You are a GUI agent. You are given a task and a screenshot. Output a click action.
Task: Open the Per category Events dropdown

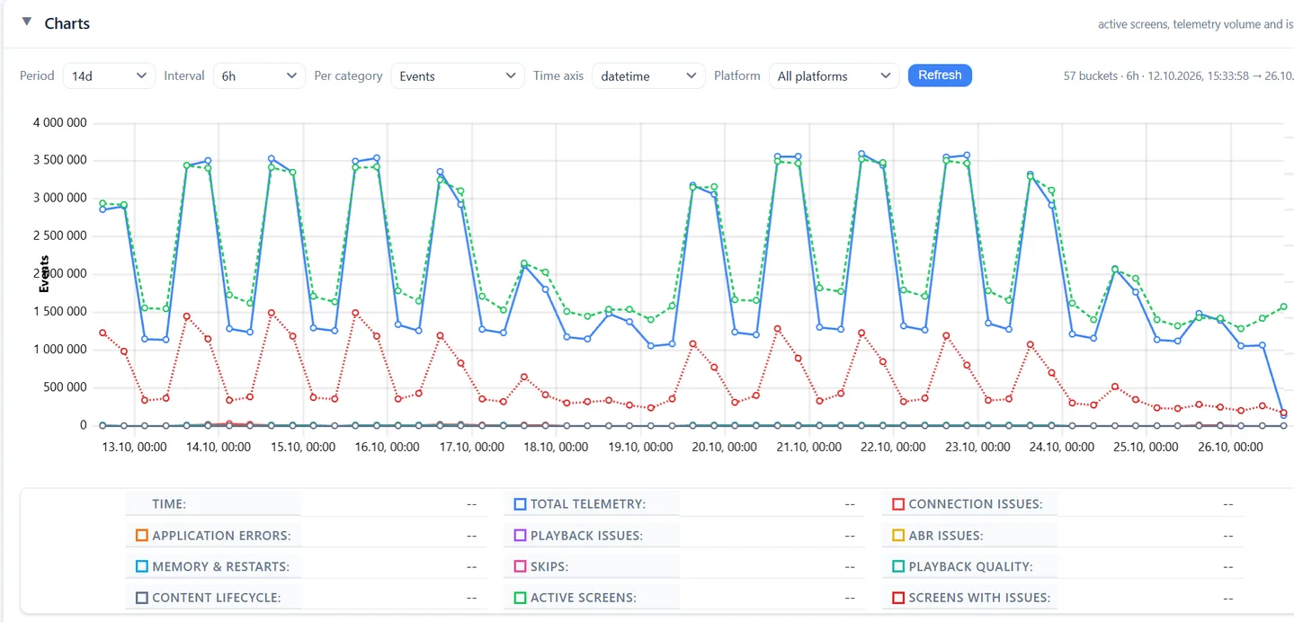pyautogui.click(x=458, y=76)
